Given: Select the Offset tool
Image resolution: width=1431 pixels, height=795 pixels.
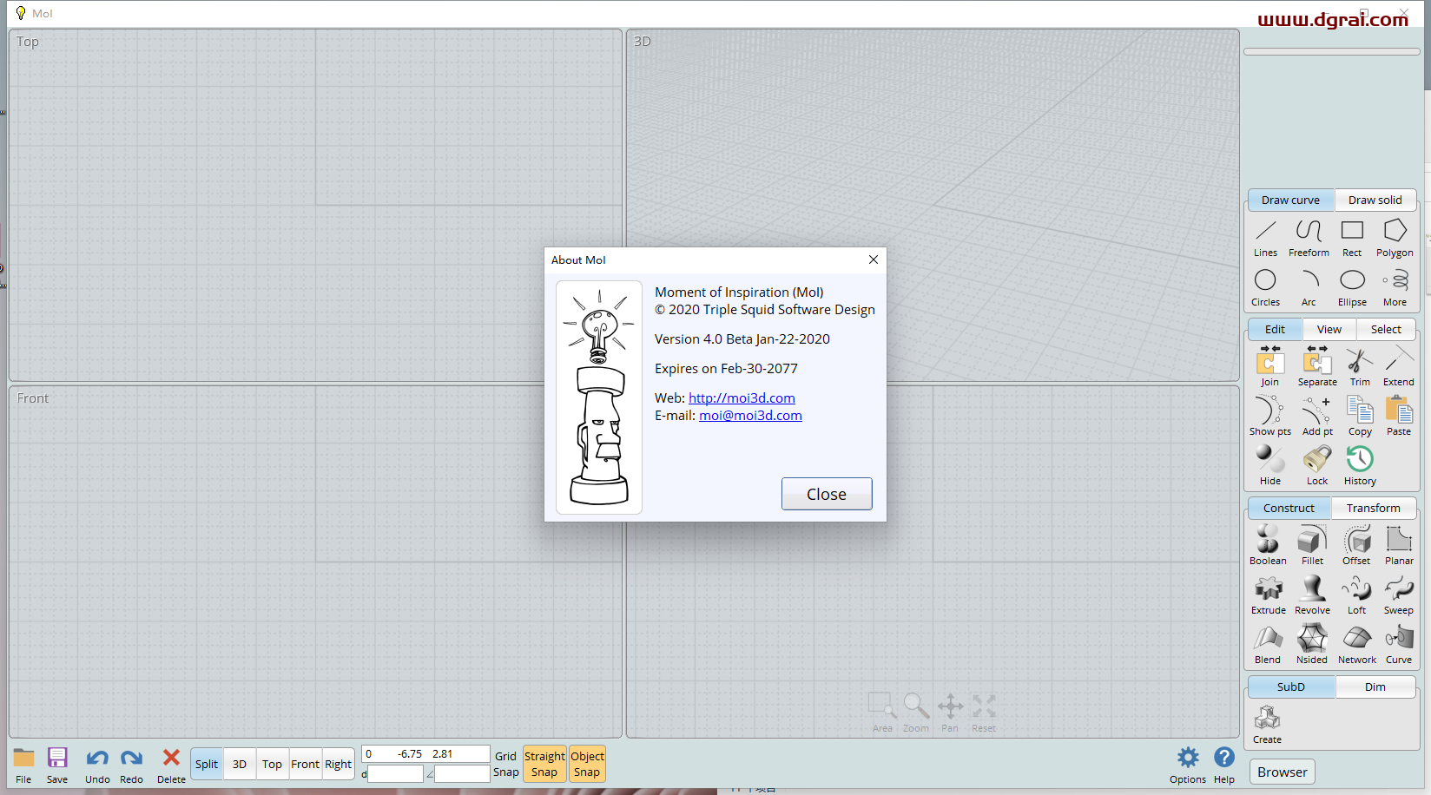Looking at the screenshot, I should [1356, 545].
